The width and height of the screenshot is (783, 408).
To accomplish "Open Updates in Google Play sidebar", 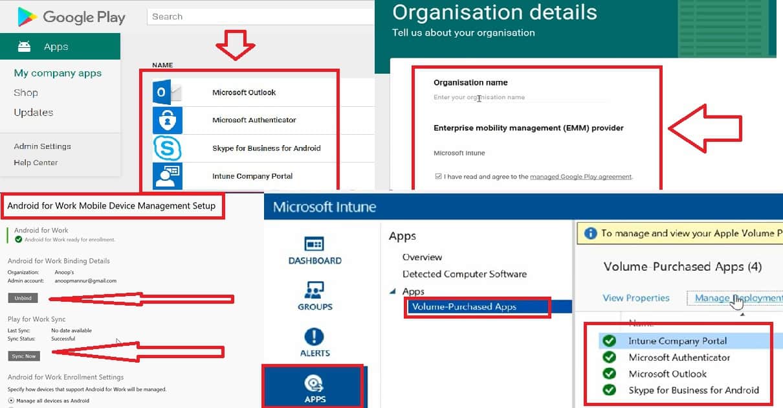I will [x=34, y=113].
